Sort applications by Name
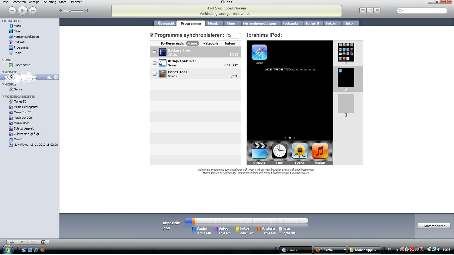454x255 pixels. click(x=193, y=43)
